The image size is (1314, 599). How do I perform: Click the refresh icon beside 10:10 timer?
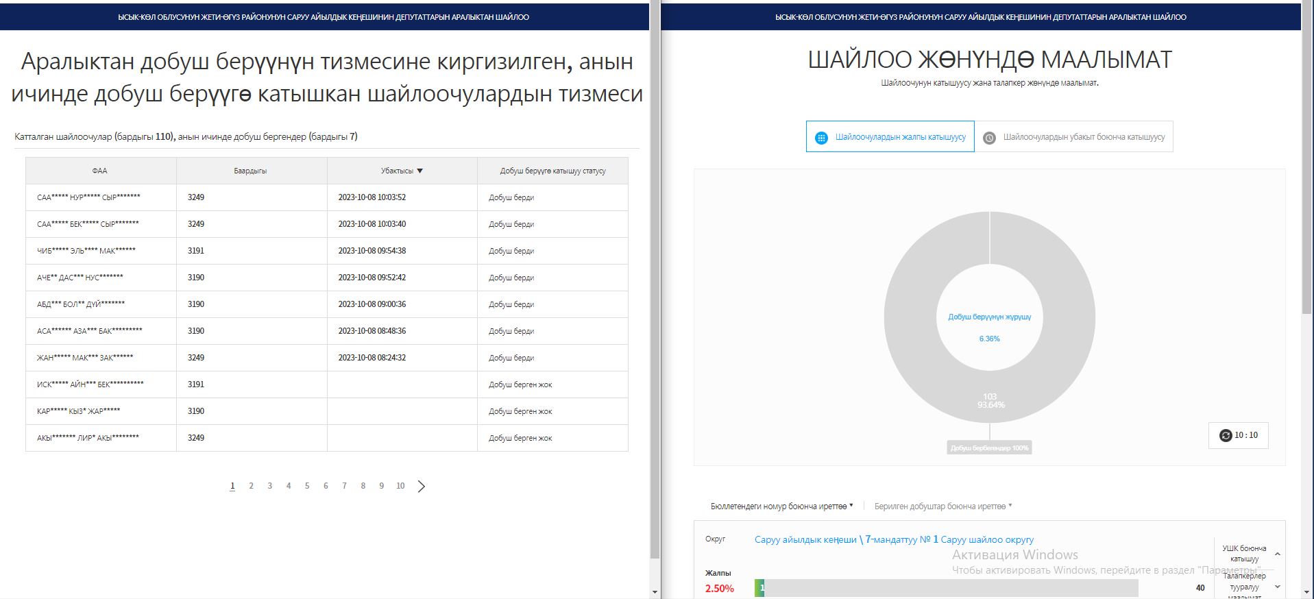[1226, 435]
